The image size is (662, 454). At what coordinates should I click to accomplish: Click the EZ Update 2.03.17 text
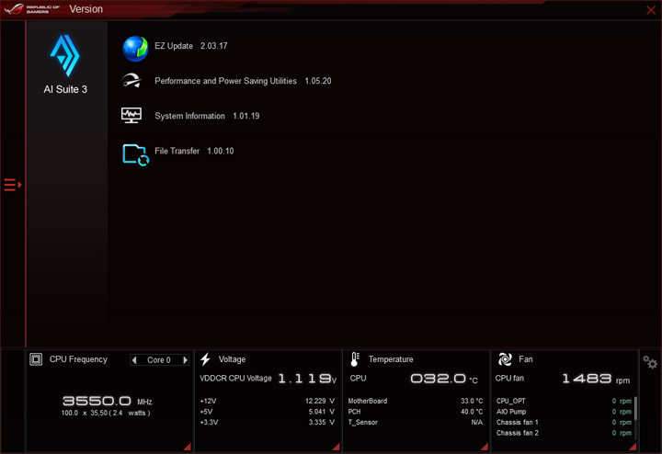click(x=191, y=46)
